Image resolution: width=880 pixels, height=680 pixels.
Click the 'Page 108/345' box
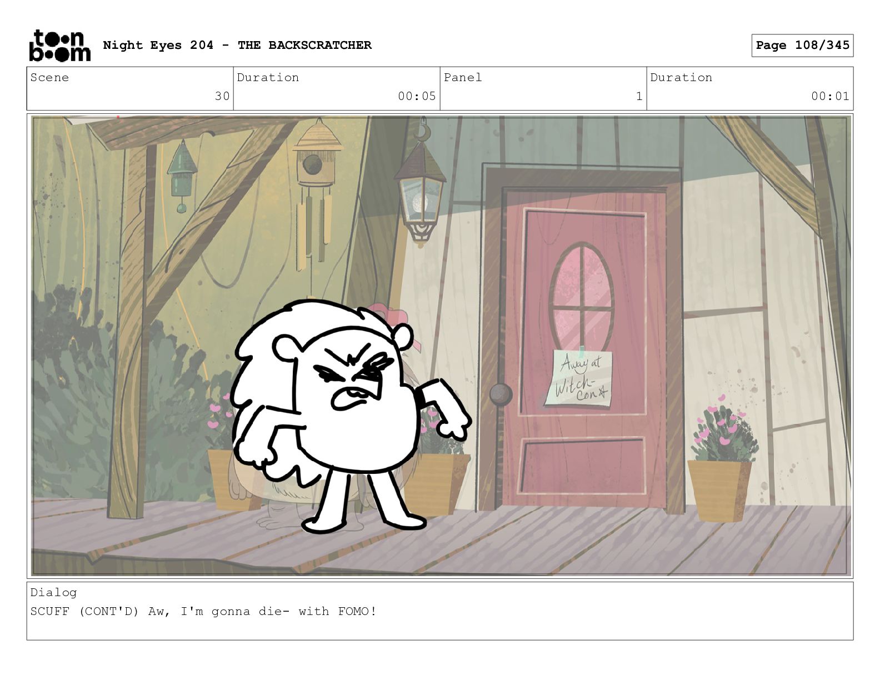[802, 46]
